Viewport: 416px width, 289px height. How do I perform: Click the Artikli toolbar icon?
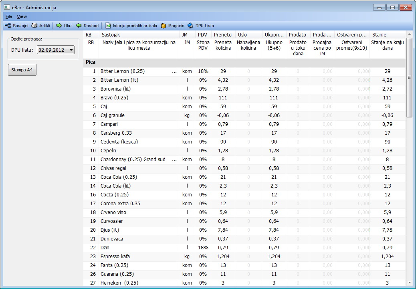tap(34, 26)
